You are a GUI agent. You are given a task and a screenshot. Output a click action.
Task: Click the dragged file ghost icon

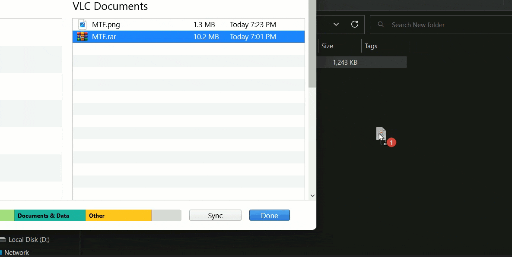tap(381, 134)
